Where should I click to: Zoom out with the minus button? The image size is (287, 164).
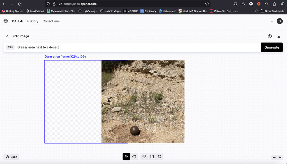point(274,157)
